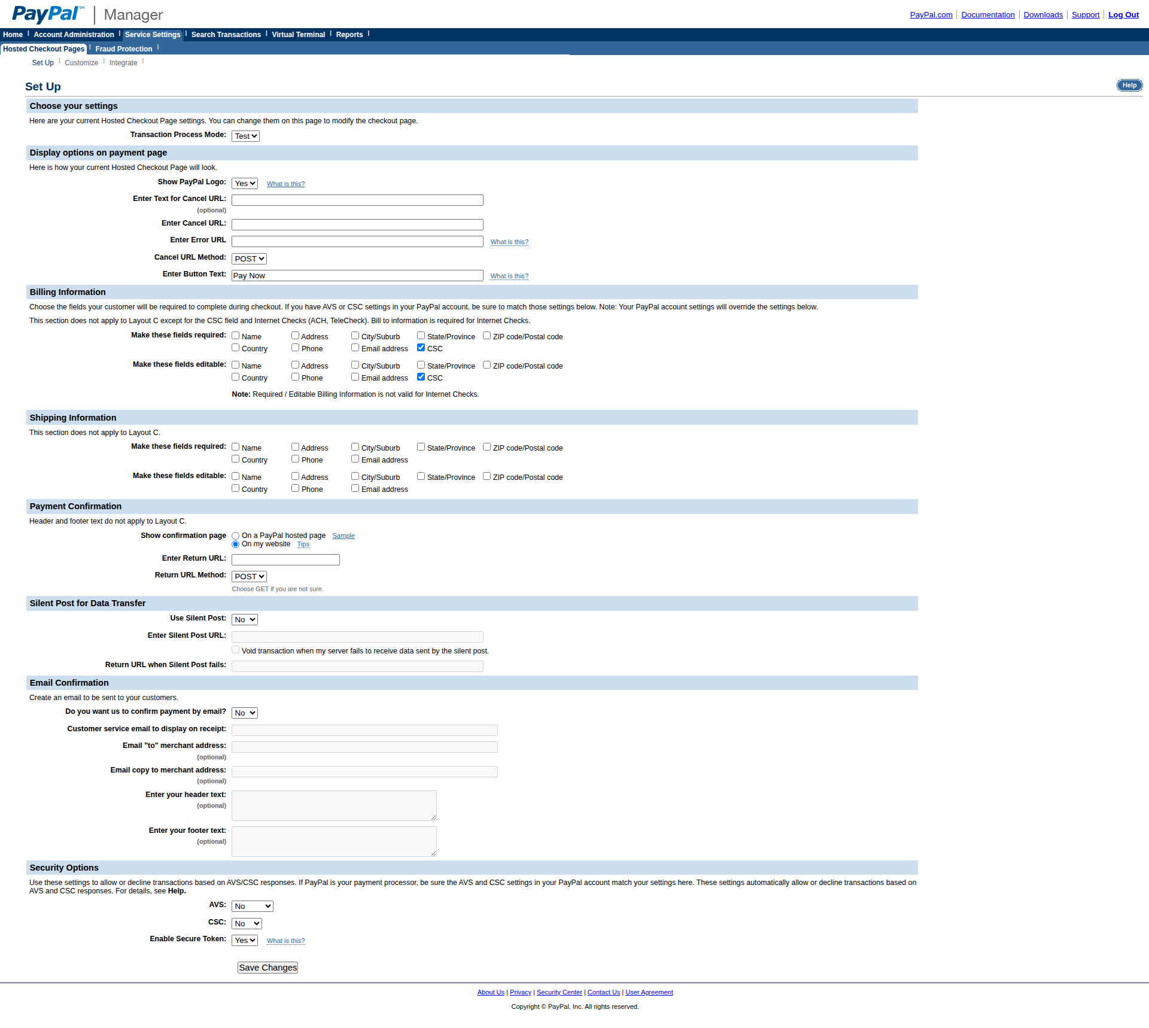Open the Use Silent Post dropdown
This screenshot has height=1028, width=1149.
[245, 620]
